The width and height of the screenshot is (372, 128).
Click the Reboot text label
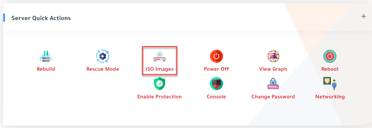[x=330, y=69]
